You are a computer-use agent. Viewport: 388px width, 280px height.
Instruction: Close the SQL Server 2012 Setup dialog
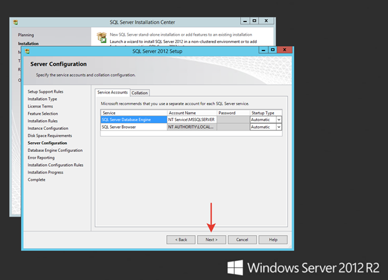point(285,50)
